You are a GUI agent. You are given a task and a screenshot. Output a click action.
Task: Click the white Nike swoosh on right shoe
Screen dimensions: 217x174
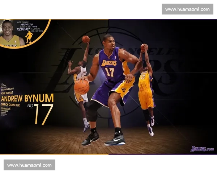click(117, 140)
